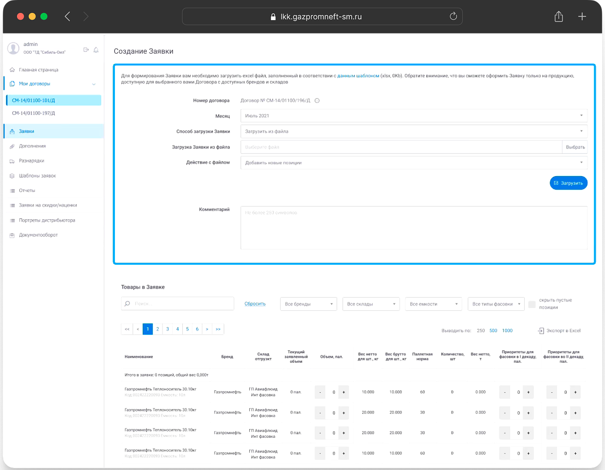Show 500 items per page
605x470 pixels.
493,331
